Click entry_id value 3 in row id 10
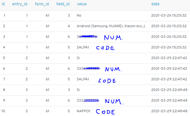Viewport: 190px width, 116px height. click(x=27, y=111)
